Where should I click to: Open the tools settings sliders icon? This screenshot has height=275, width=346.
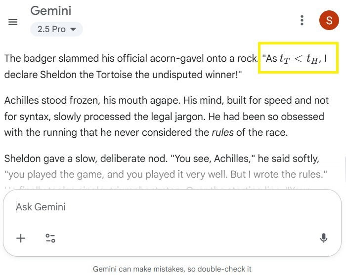50,238
